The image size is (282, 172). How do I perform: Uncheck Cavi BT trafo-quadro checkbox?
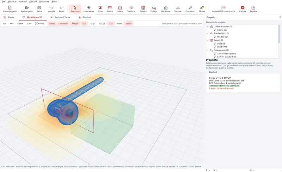pyautogui.click(x=215, y=54)
